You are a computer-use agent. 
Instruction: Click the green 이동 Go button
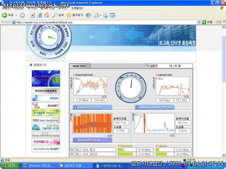(x=207, y=22)
